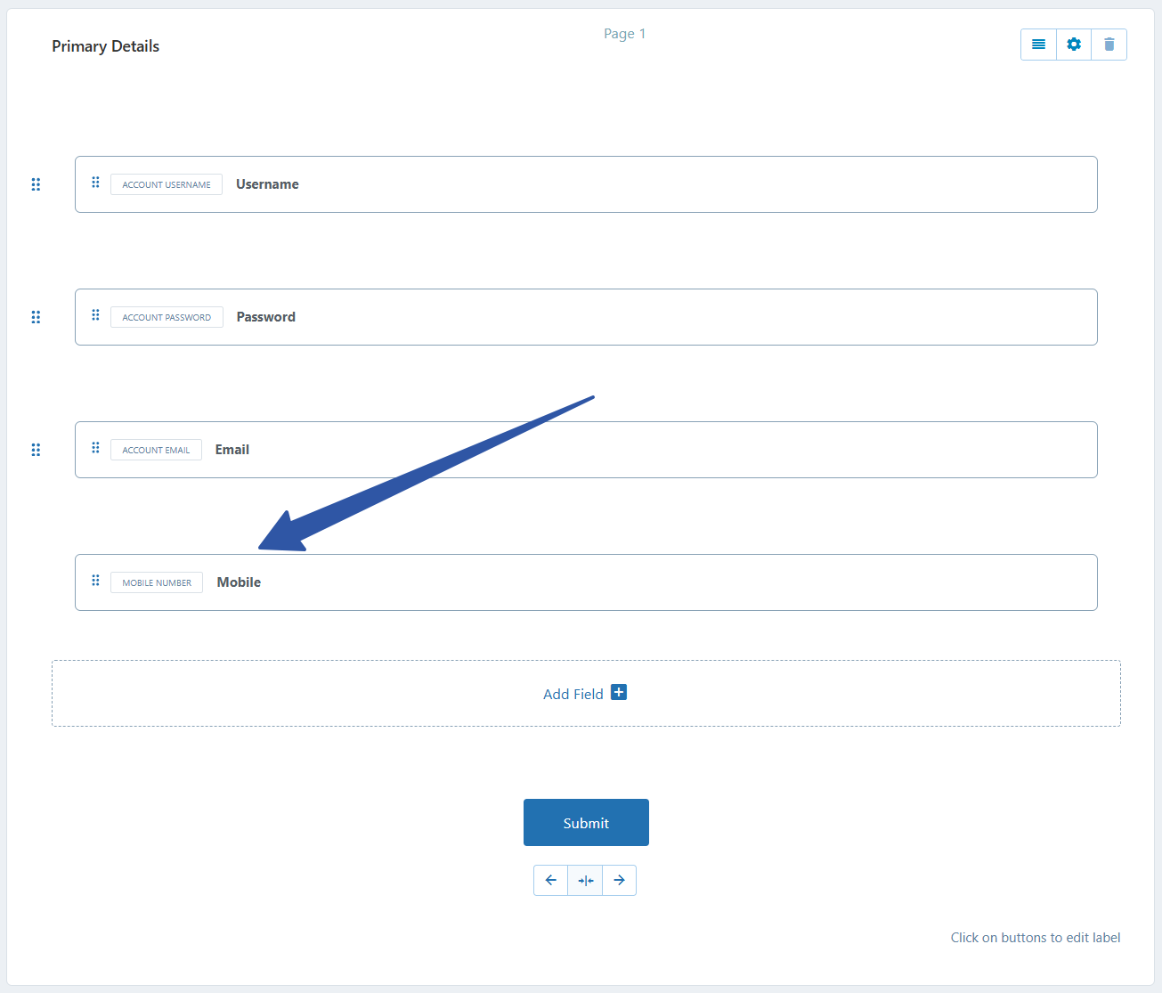Center the submit button with center icon
This screenshot has width=1162, height=993.
[x=585, y=880]
